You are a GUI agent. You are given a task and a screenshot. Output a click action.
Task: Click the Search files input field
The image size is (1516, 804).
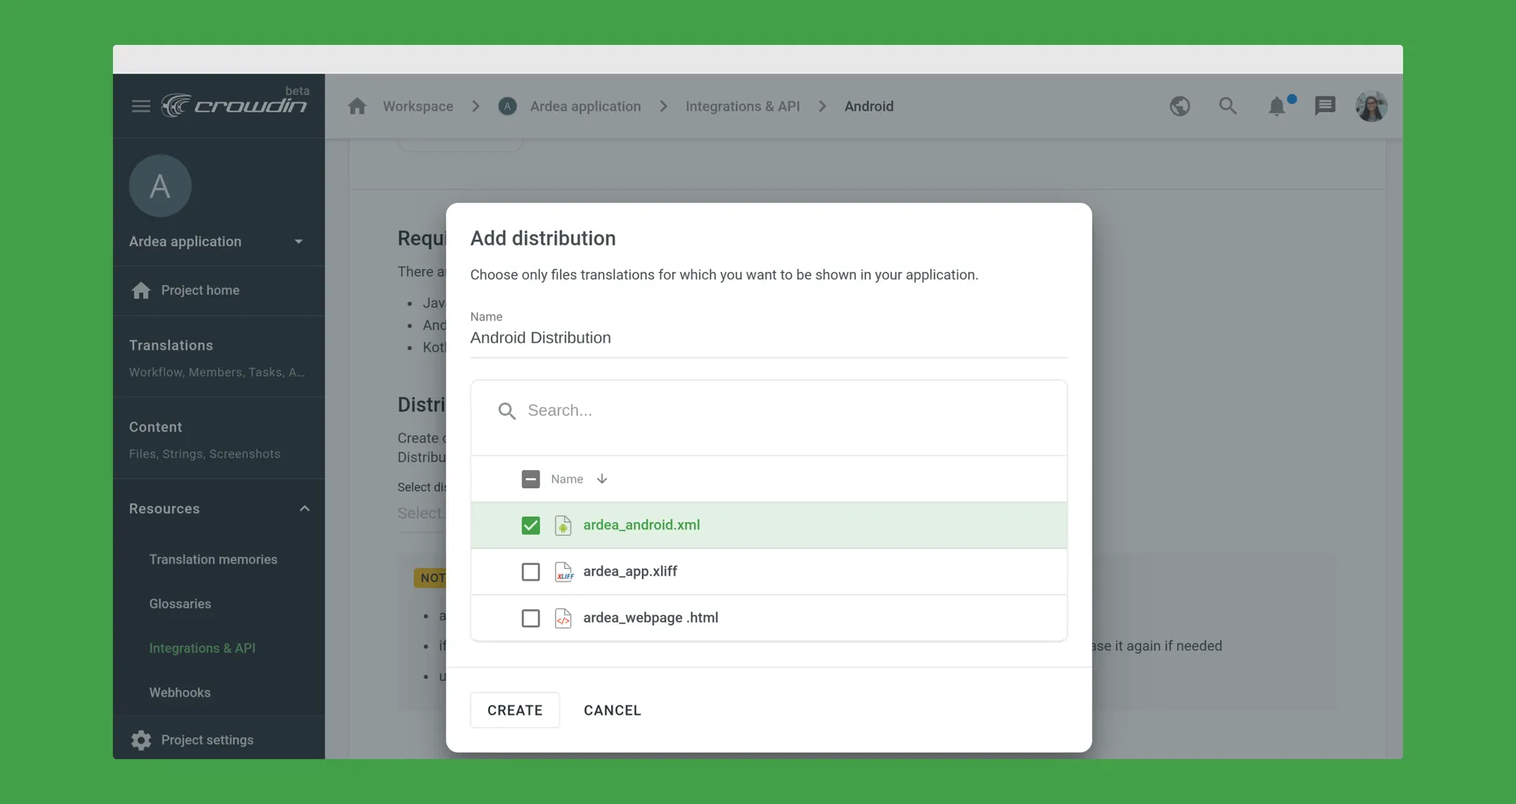tap(711, 410)
